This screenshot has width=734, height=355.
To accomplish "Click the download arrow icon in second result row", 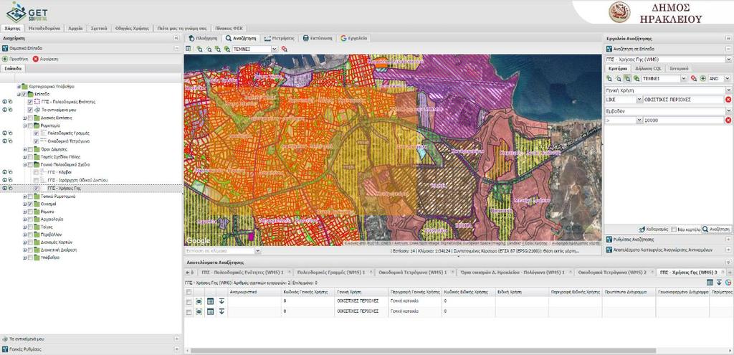I will [221, 311].
